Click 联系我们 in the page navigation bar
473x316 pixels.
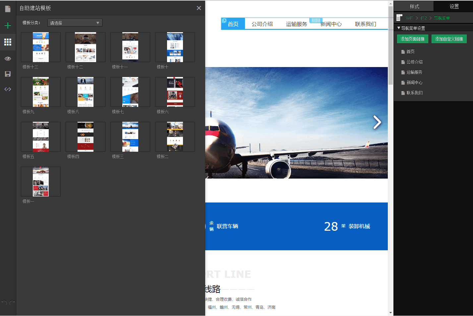(366, 24)
